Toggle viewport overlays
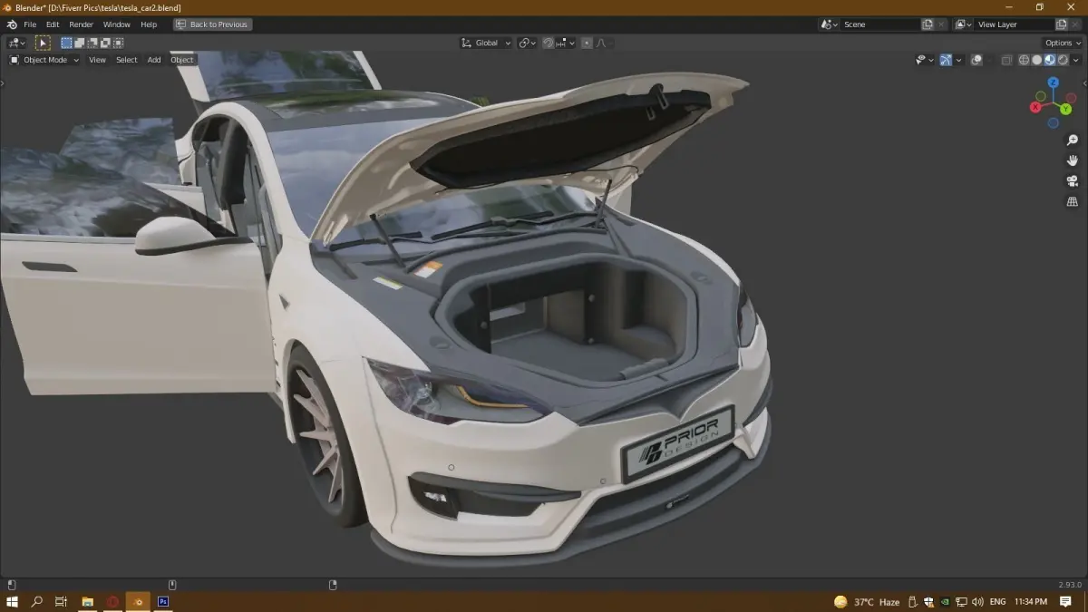Viewport: 1088px width, 612px height. coord(976,60)
